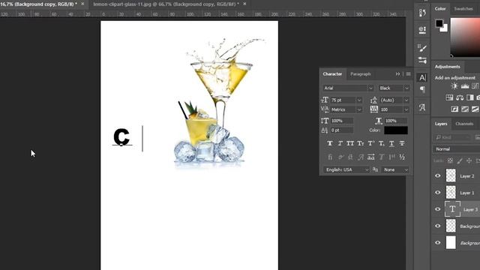Open the Properties panel icon in dock
Viewport: 480px width, 270px height.
click(422, 30)
